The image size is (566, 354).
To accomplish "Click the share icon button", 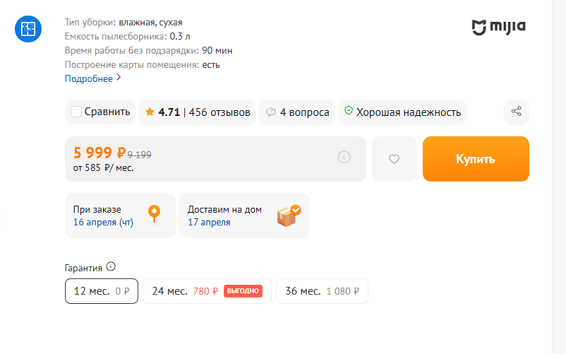I will pyautogui.click(x=516, y=112).
